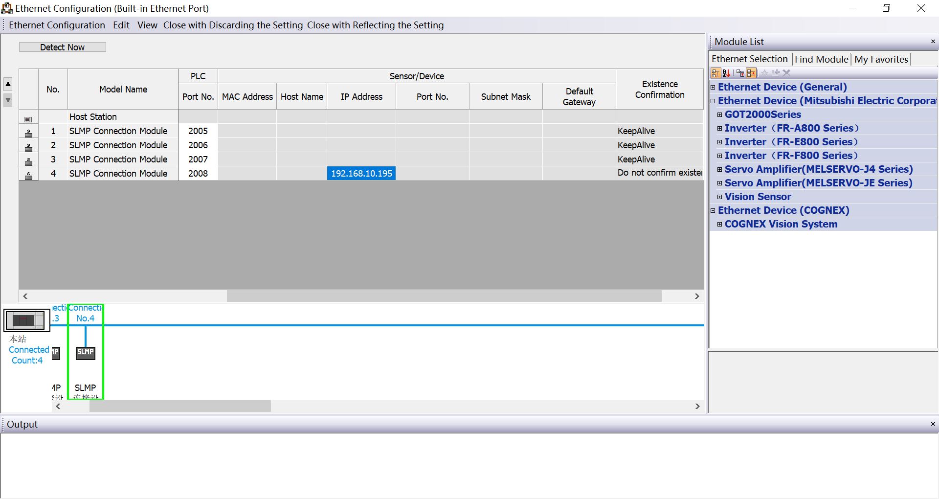Open the Ethernet Configuration menu
The image size is (939, 499).
pos(57,25)
